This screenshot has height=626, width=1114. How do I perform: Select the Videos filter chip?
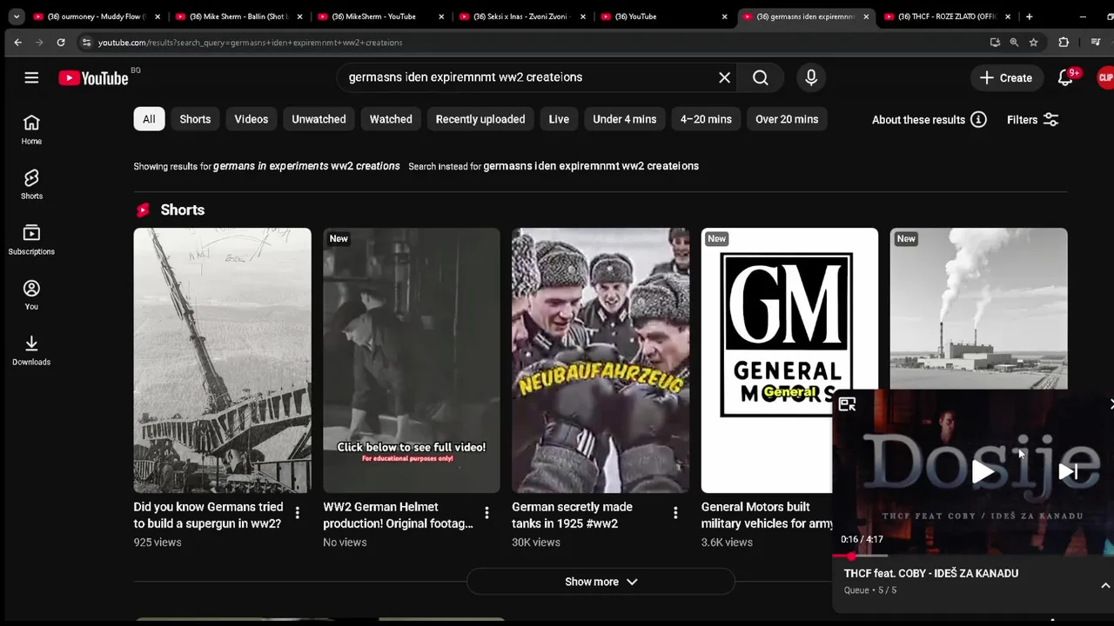(252, 119)
